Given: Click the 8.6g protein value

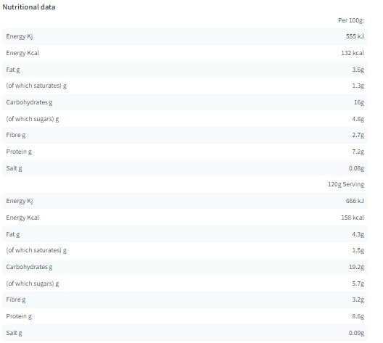Looking at the screenshot, I should coord(358,316).
